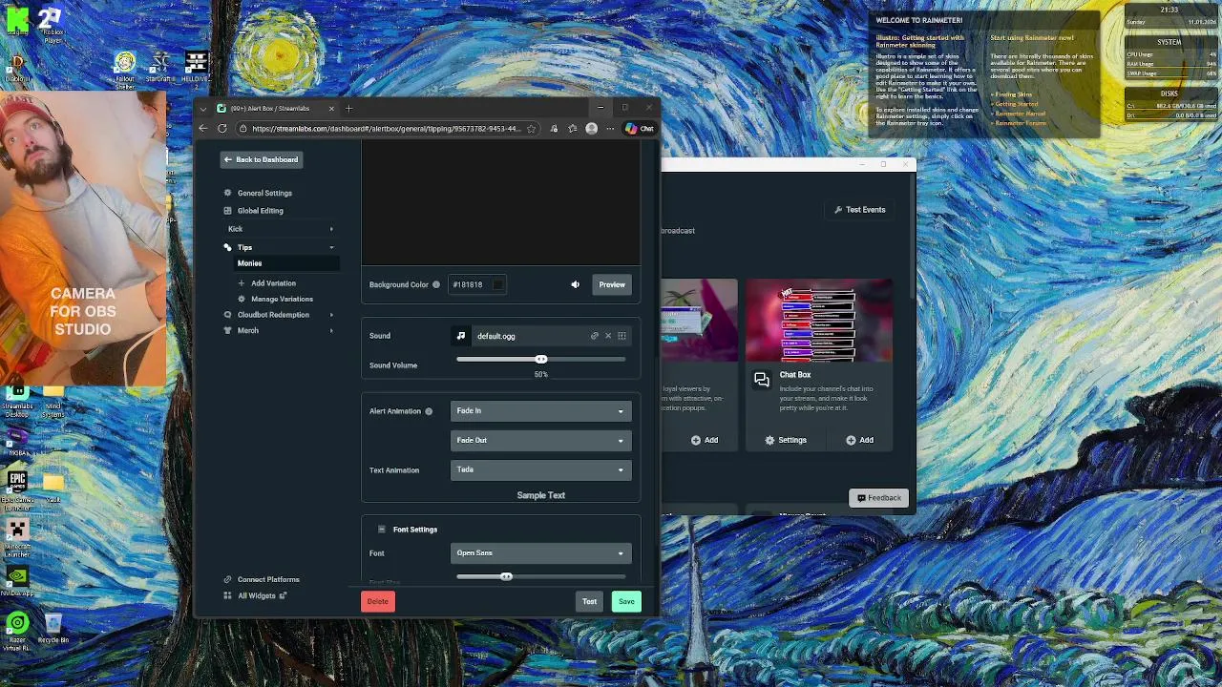Click Test Events in the back window
1222x687 pixels.
click(x=860, y=210)
